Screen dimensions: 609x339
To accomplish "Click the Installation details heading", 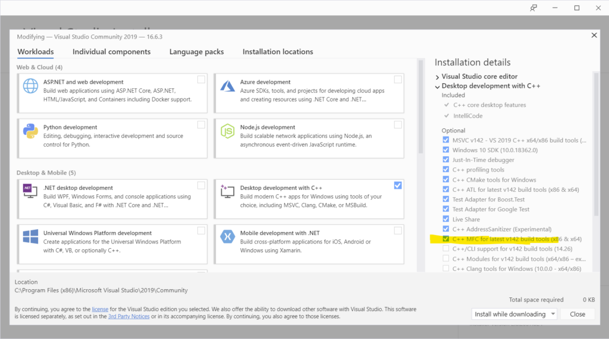I will 472,62.
